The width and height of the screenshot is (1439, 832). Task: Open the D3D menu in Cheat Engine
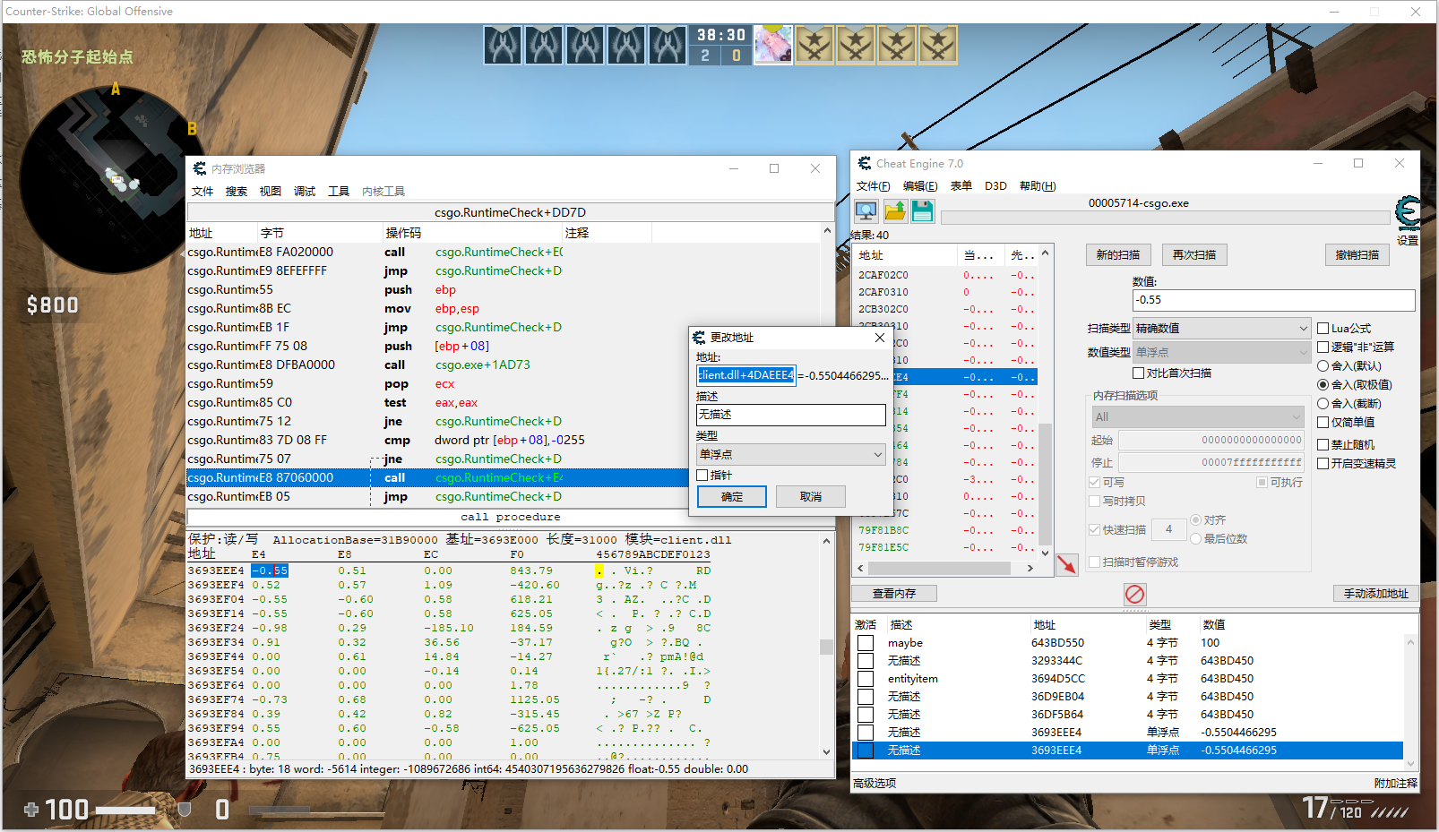(995, 186)
